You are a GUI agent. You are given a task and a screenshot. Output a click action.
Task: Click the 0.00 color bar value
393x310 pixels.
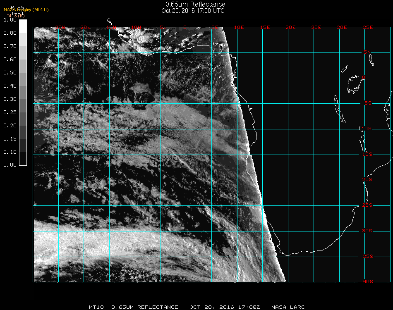10,165
